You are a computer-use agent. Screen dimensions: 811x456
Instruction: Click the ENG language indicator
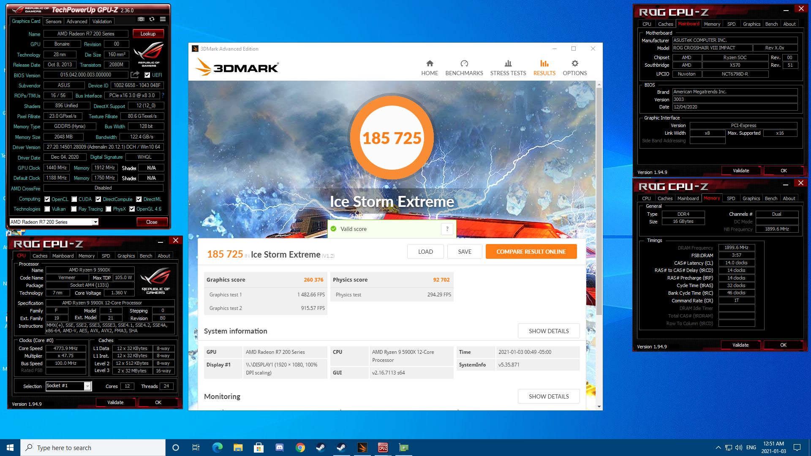pyautogui.click(x=751, y=448)
